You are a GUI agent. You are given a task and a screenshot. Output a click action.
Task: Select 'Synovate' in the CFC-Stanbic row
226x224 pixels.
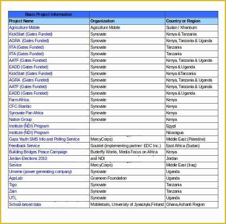98,106
